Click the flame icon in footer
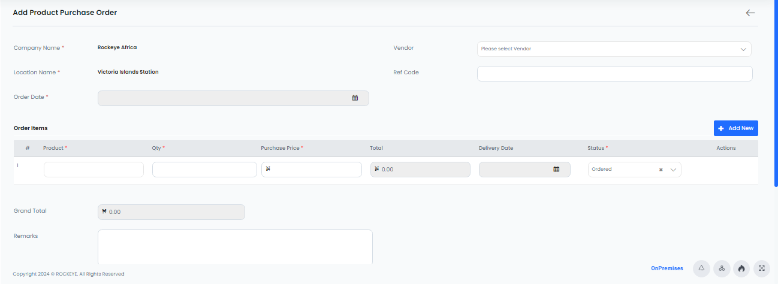The height and width of the screenshot is (284, 778). click(x=741, y=268)
